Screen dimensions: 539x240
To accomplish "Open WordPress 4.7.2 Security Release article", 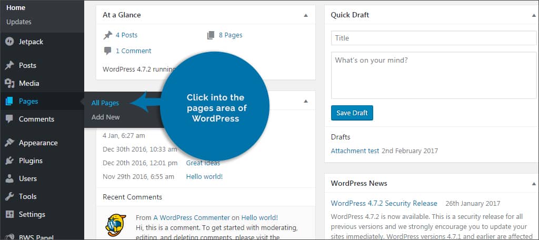I will (x=384, y=203).
